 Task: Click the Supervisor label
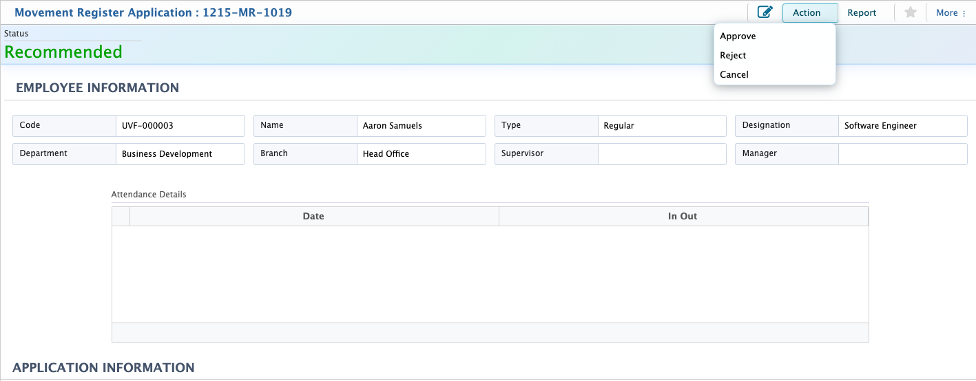[523, 153]
